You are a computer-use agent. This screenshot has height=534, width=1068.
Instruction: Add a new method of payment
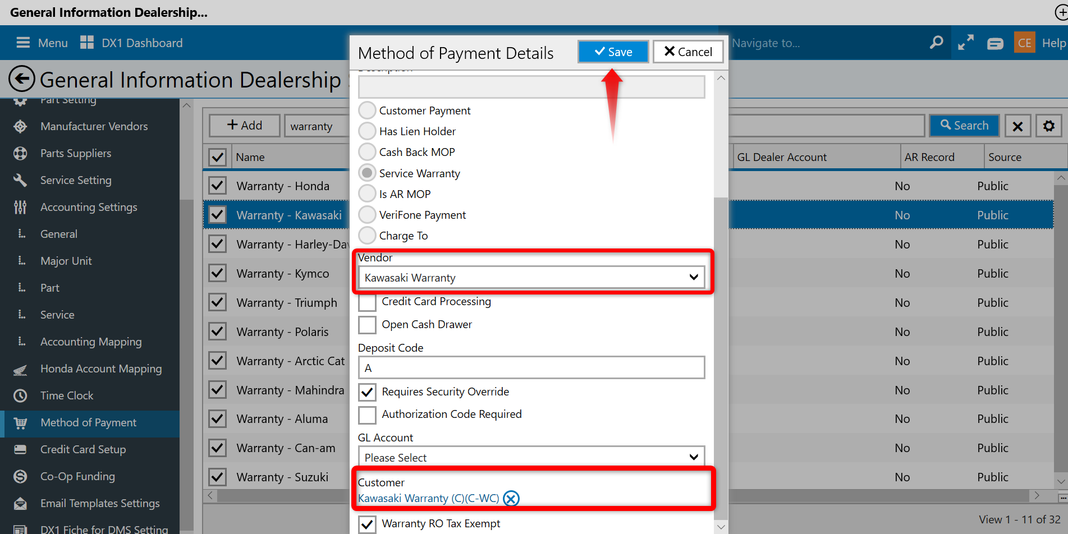[x=245, y=126]
